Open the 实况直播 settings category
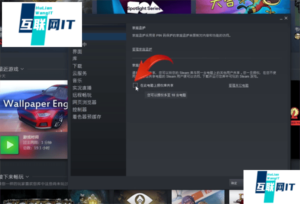 coord(81,87)
